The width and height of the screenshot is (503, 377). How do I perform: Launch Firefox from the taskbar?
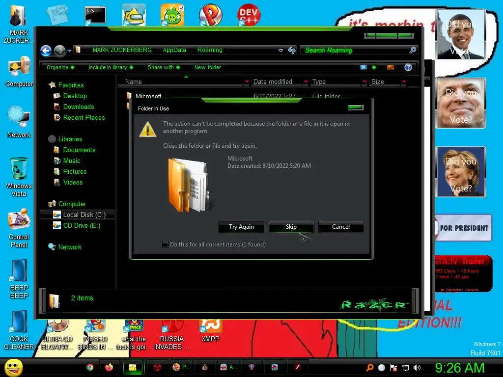click(109, 367)
